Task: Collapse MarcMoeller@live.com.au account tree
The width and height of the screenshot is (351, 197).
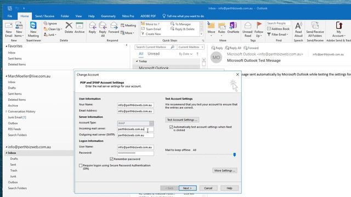Action: [x=6, y=76]
